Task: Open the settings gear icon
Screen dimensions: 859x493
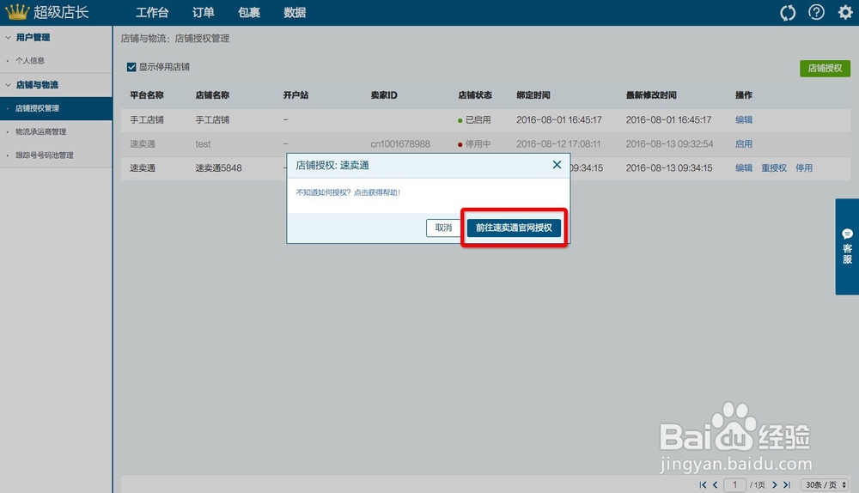Action: point(845,12)
